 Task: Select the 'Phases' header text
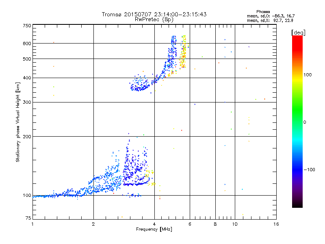coord(263,12)
